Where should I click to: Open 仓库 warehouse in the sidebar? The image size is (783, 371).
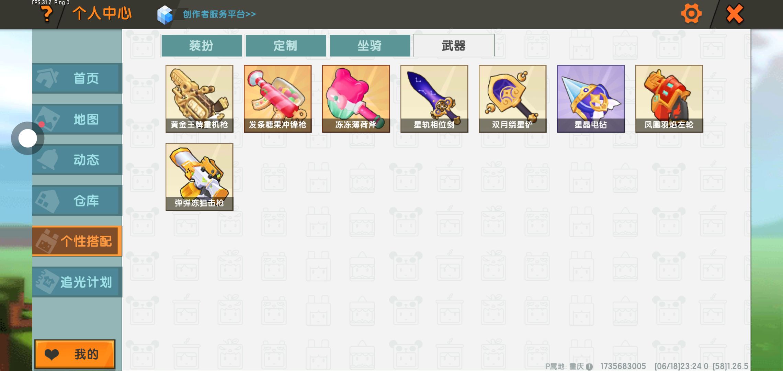pos(77,201)
